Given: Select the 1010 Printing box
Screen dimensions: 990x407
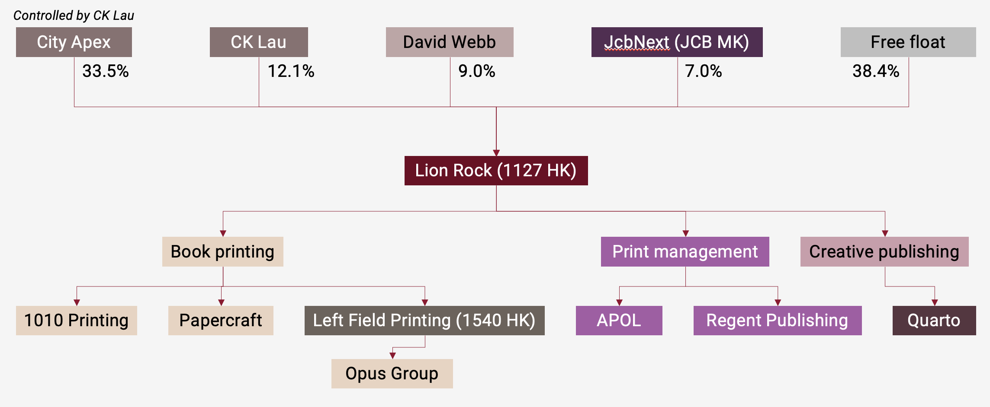Looking at the screenshot, I should point(76,321).
